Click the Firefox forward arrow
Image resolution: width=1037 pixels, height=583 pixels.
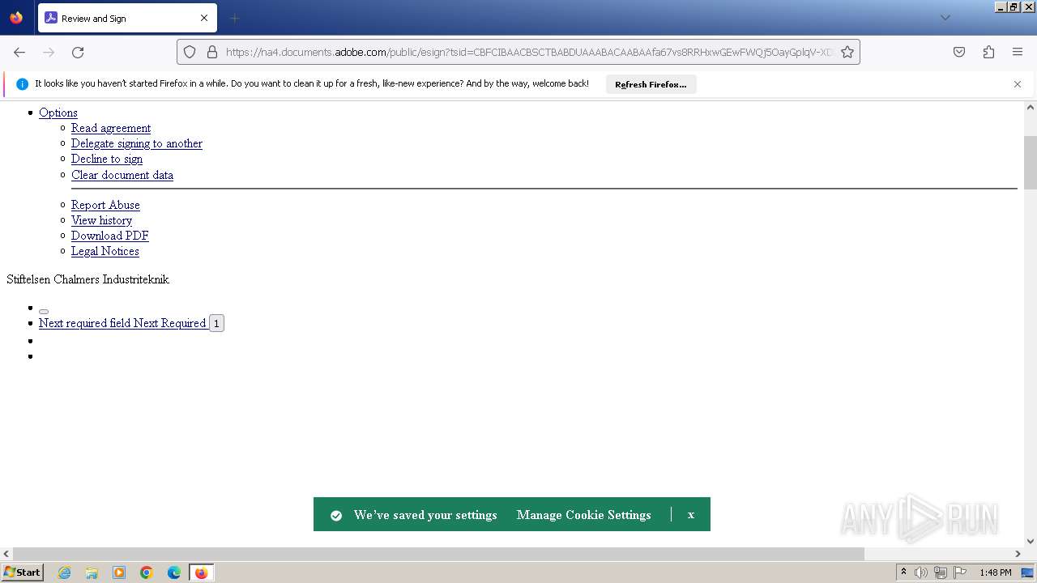(x=49, y=52)
